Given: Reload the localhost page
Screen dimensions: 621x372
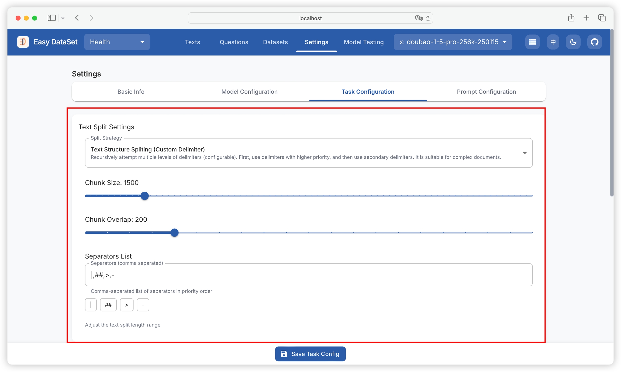Looking at the screenshot, I should click(x=428, y=18).
